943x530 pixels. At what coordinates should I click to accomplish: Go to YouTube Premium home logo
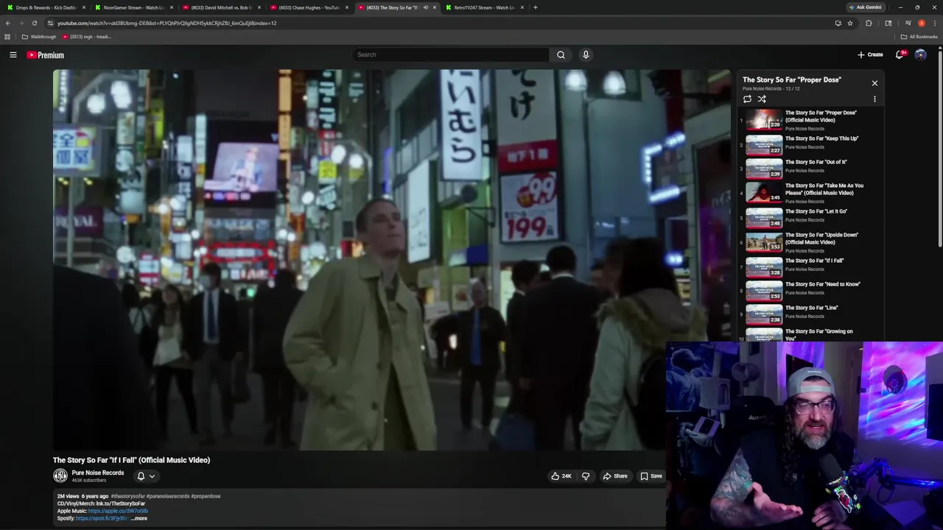(x=46, y=55)
